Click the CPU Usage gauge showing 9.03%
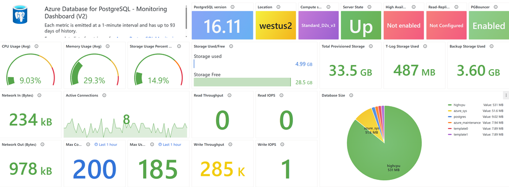Viewport: 509px width, 187px height. 31,70
